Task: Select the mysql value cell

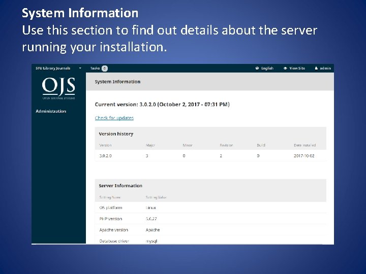Action: coord(151,242)
